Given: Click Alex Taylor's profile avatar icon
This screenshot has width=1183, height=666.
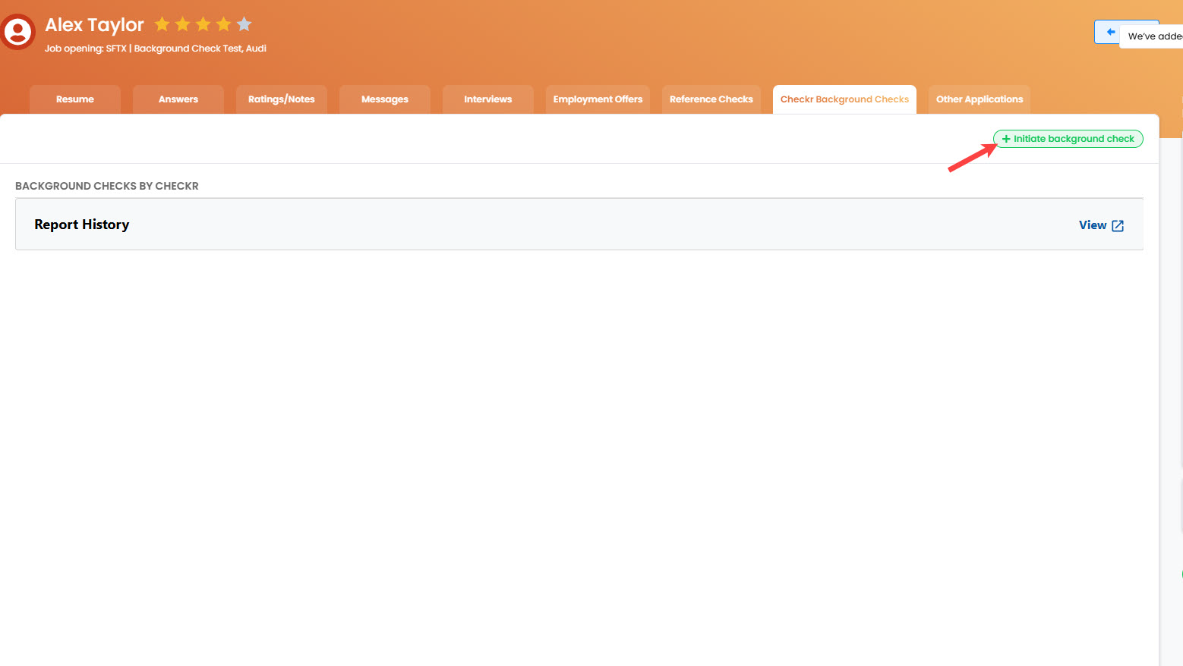Looking at the screenshot, I should 17,32.
